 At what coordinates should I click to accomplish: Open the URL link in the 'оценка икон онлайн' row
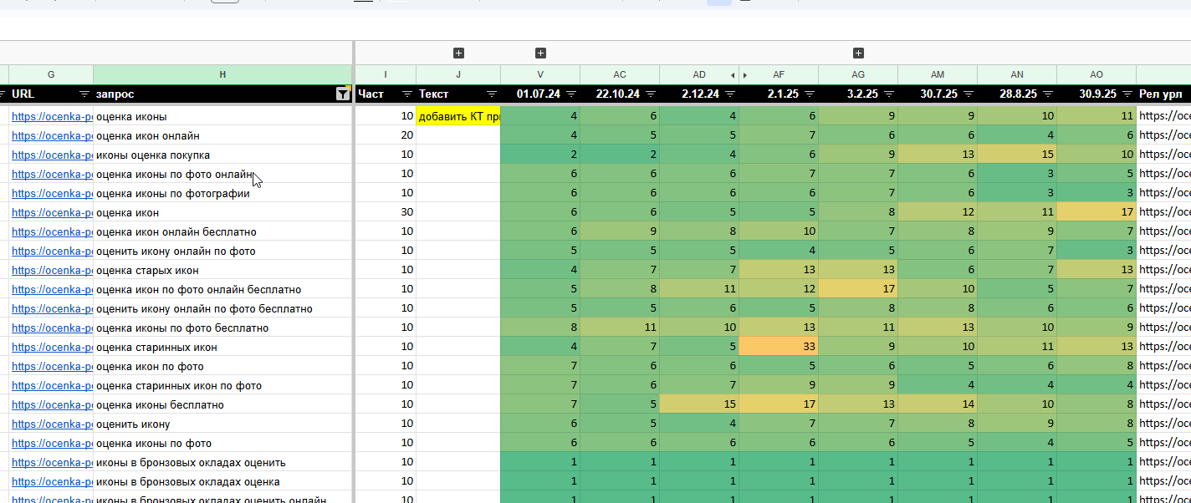(x=52, y=135)
